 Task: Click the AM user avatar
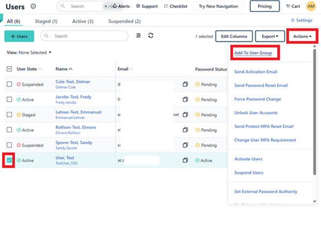pos(311,6)
